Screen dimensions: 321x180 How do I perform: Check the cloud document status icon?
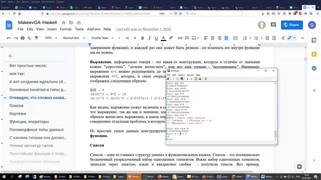[79, 22]
